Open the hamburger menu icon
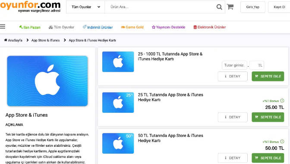 tap(3, 27)
